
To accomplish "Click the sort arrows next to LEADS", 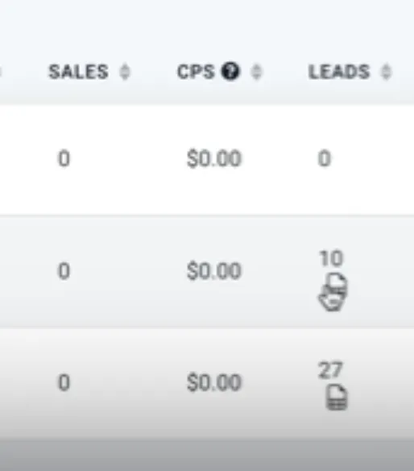I will [x=387, y=72].
